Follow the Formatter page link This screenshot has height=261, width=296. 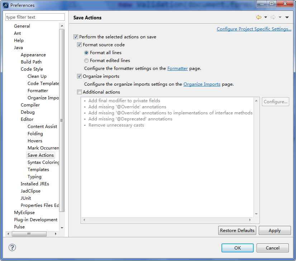pyautogui.click(x=177, y=68)
